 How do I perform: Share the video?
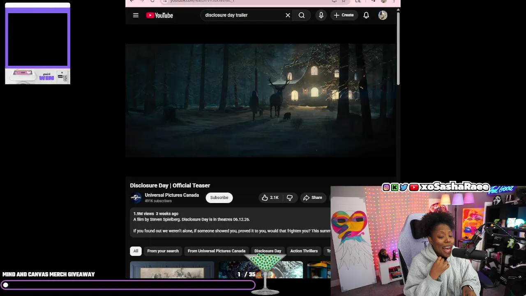pyautogui.click(x=313, y=198)
